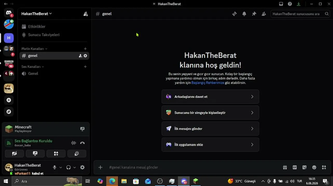The image size is (333, 186).
Task: Toggle microphone mute
Action: tap(54, 167)
